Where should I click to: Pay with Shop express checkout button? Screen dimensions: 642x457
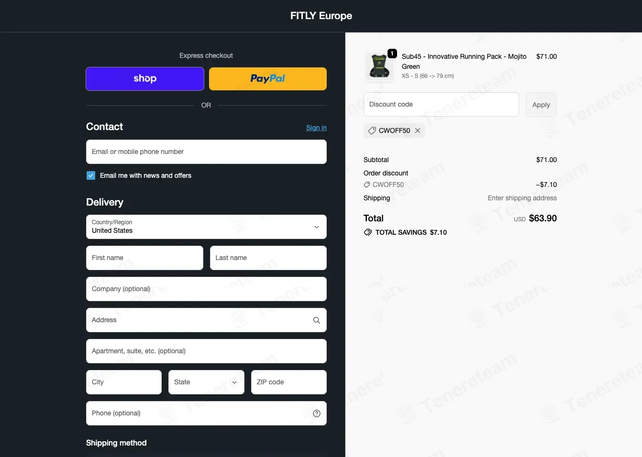(x=145, y=79)
